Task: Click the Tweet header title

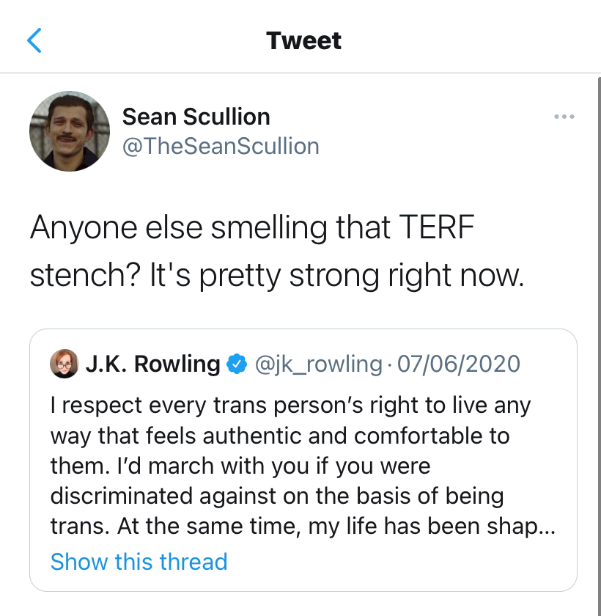Action: click(303, 40)
